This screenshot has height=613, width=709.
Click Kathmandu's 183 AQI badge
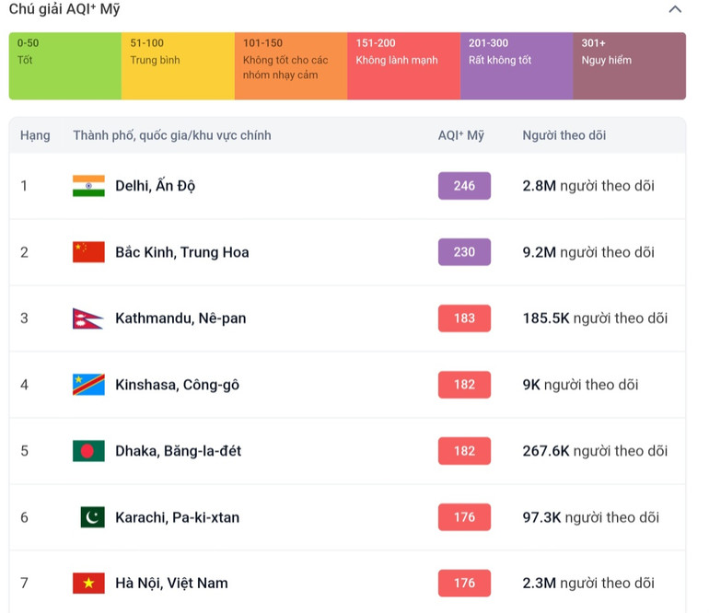(464, 318)
